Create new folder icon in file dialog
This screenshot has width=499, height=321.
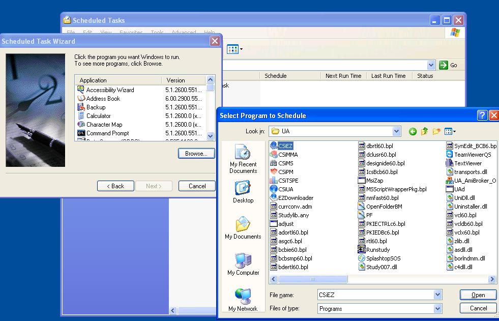point(436,131)
